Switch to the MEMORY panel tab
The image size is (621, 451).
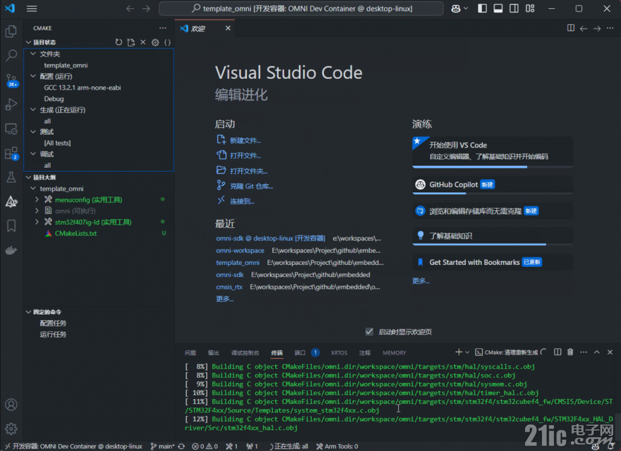pos(394,353)
